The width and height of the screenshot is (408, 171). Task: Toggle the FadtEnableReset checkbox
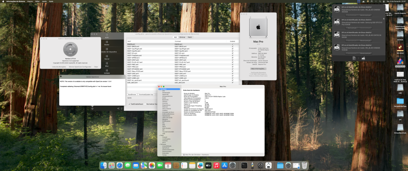click(x=129, y=104)
